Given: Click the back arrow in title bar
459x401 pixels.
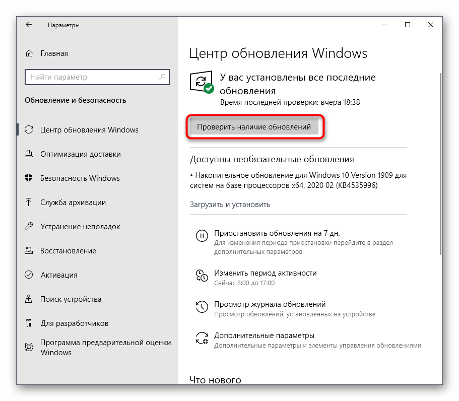Looking at the screenshot, I should 29,25.
